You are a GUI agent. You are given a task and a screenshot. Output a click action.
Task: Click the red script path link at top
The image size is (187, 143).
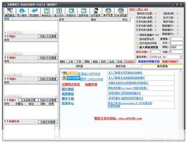coord(139,9)
